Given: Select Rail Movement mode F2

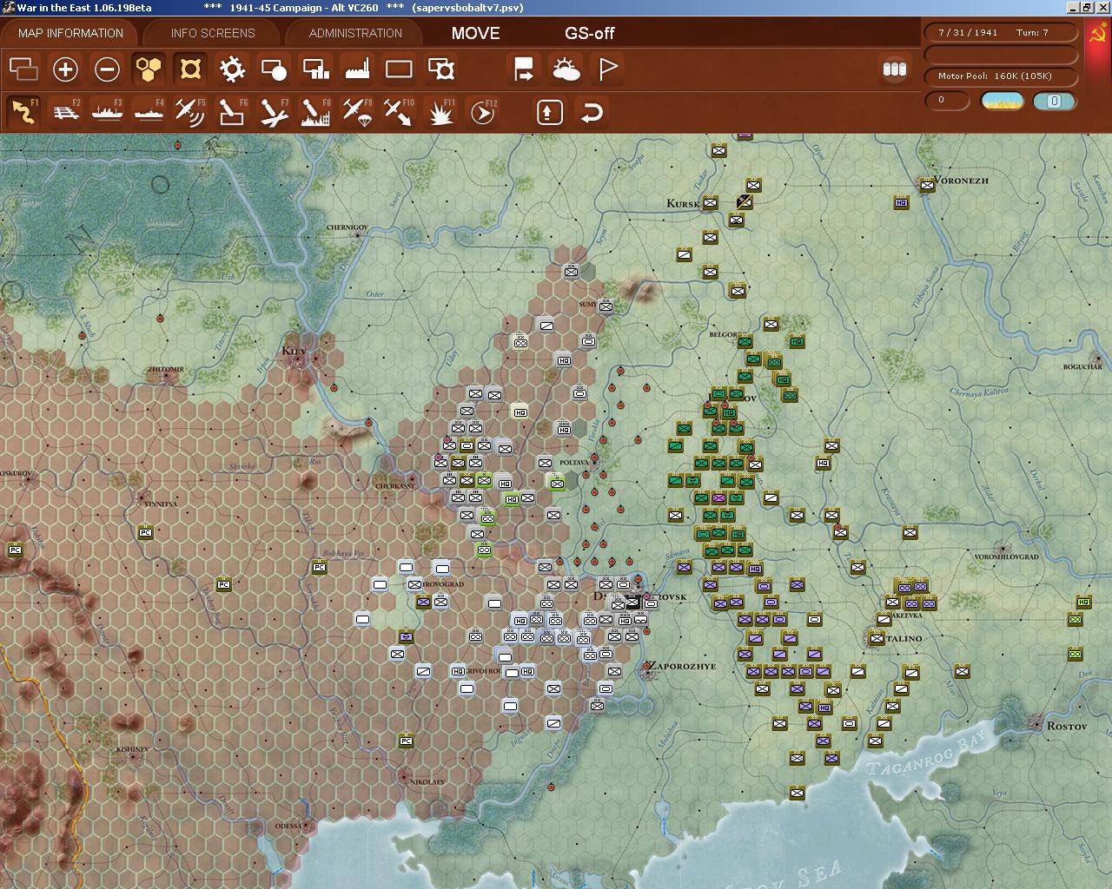Looking at the screenshot, I should pos(65,112).
